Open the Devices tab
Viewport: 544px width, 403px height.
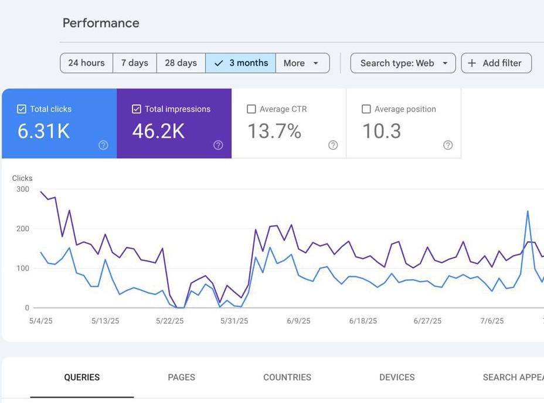pos(397,378)
